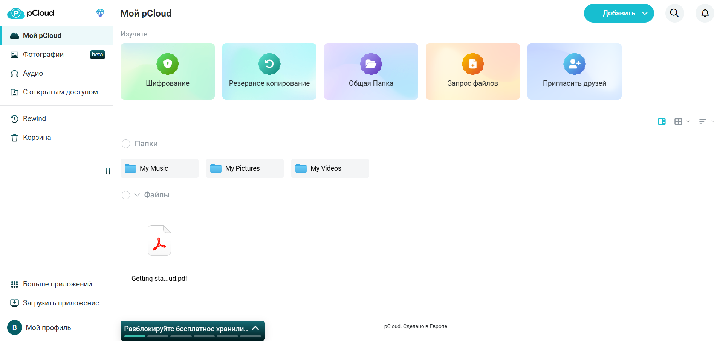Viewport: 720px width, 341px height.
Task: Open Пригласить друзей card
Action: [575, 71]
